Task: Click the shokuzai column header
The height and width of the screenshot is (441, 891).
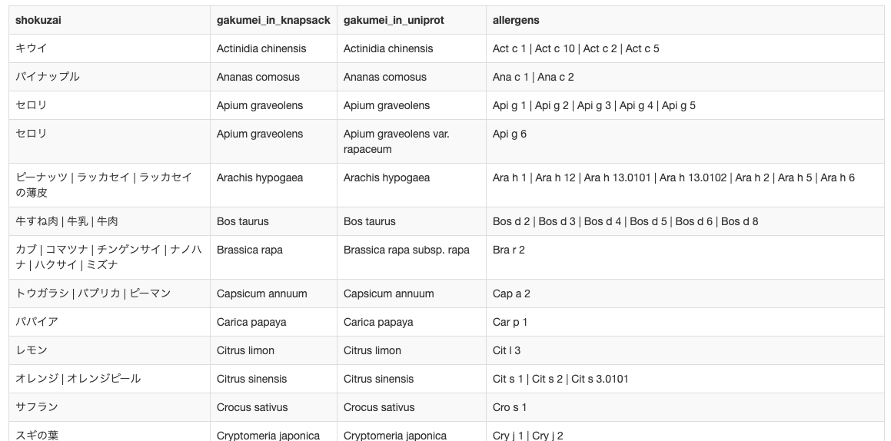Action: (38, 20)
